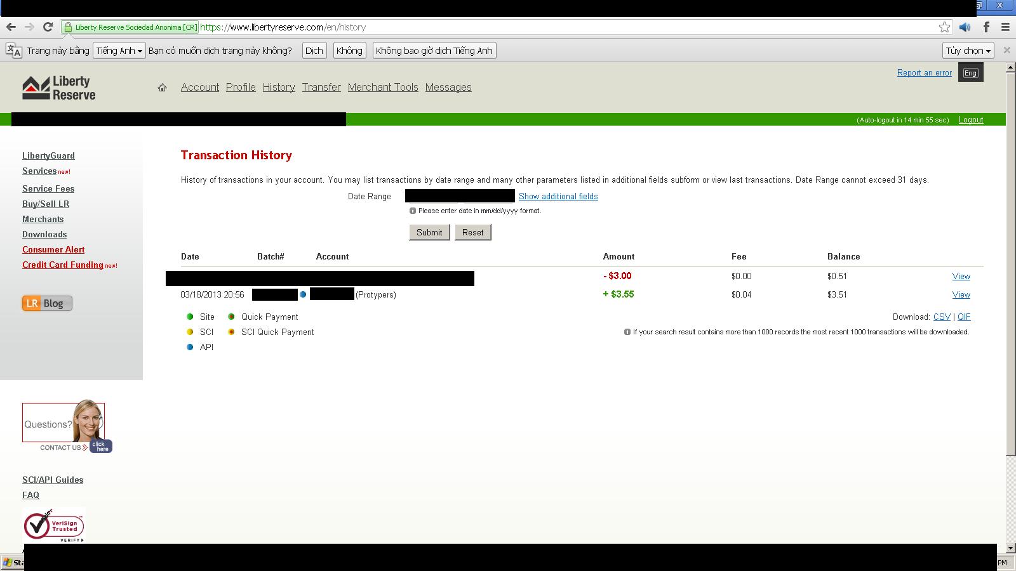Image resolution: width=1016 pixels, height=571 pixels.
Task: Open the Transfer menu
Action: coord(321,88)
